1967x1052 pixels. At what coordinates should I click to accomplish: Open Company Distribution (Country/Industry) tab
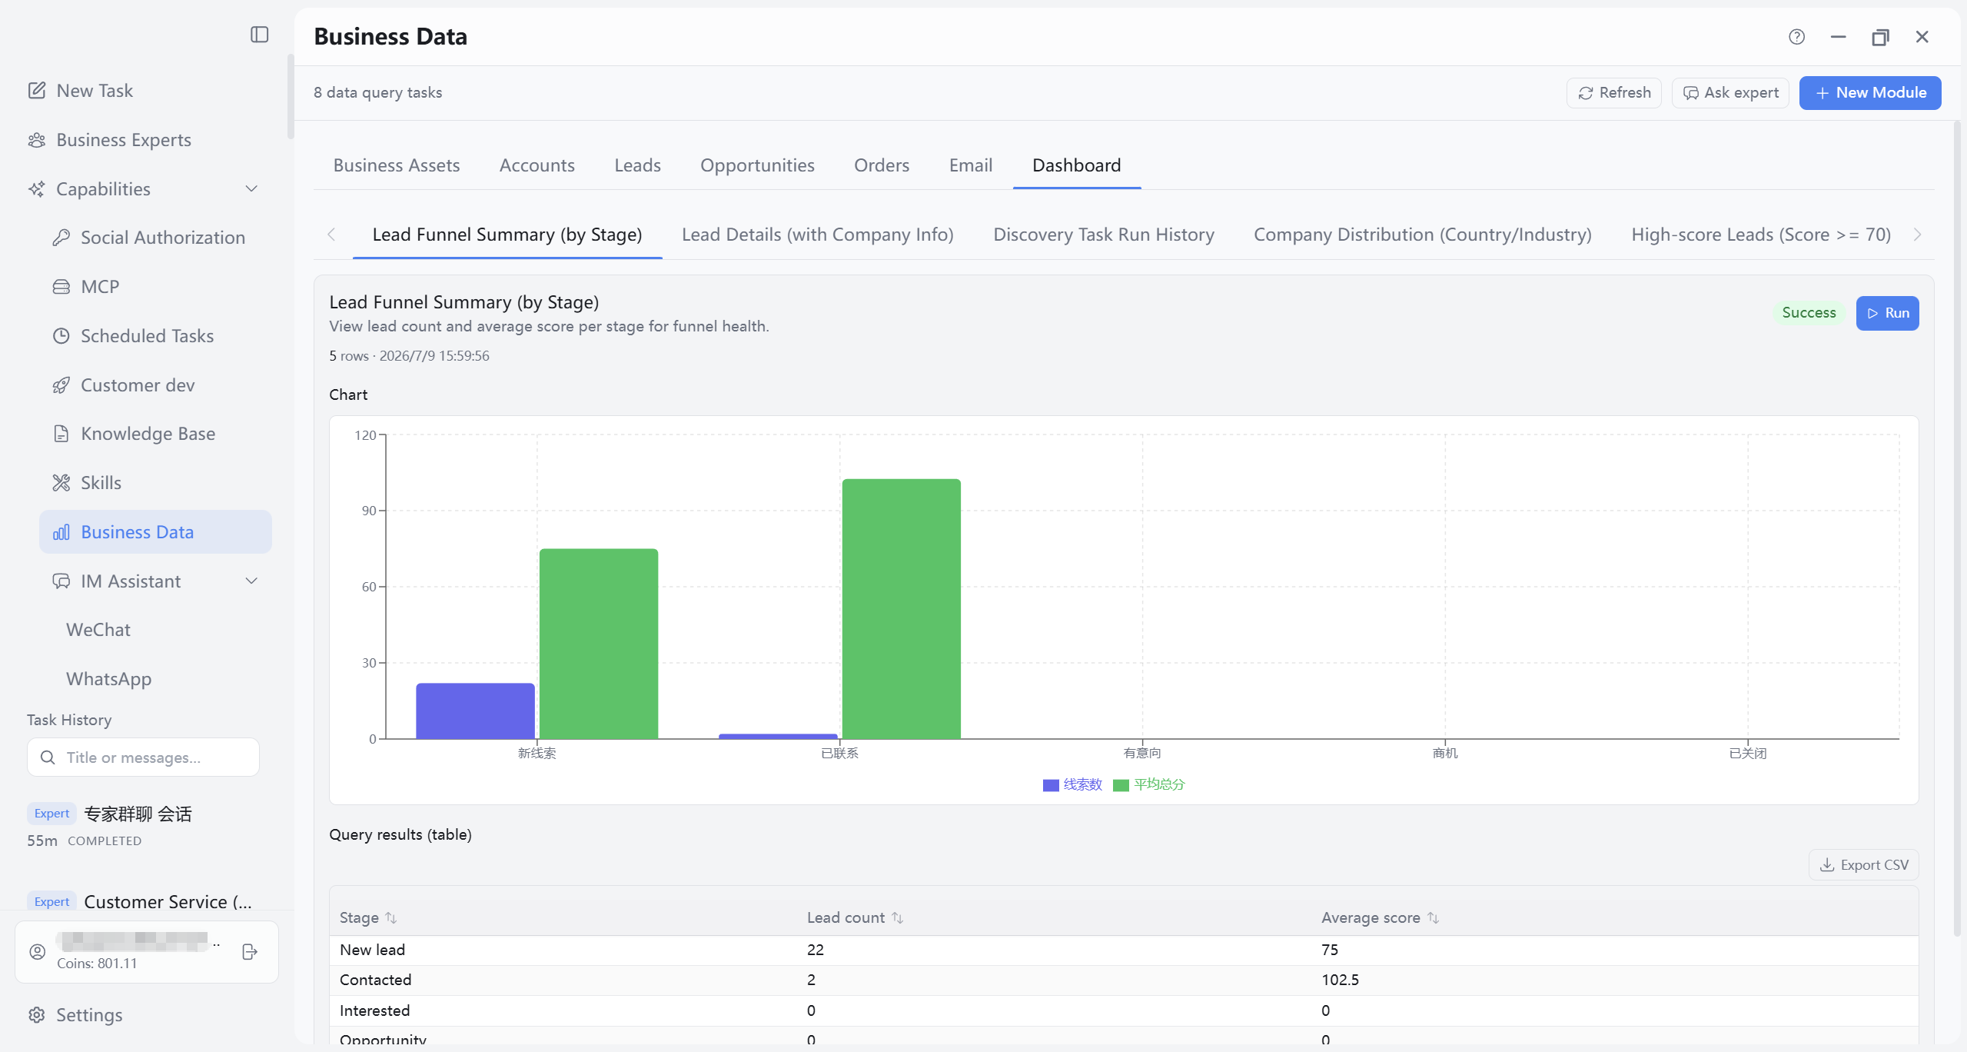1423,235
